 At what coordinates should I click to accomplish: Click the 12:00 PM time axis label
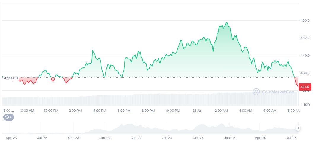pyautogui.click(x=51, y=111)
